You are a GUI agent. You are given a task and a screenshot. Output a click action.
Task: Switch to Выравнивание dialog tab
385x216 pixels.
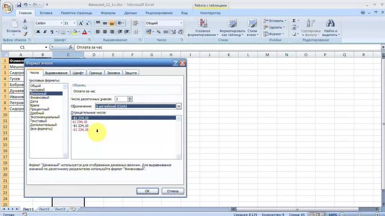click(x=56, y=73)
